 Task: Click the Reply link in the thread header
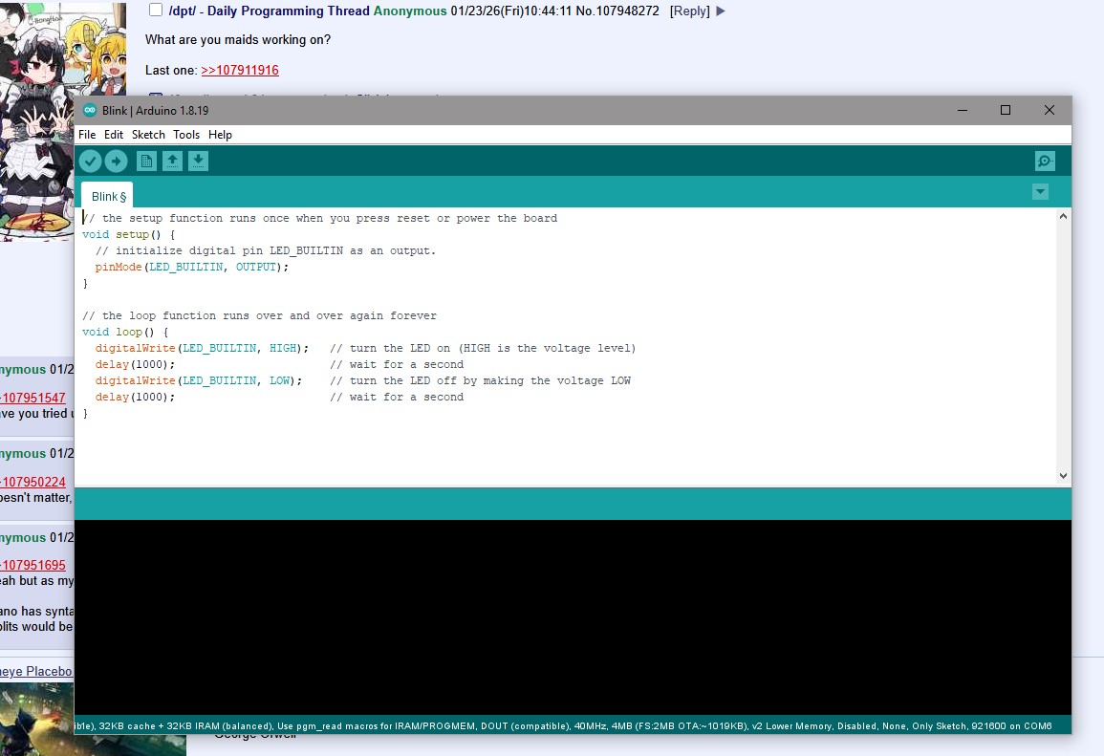tap(689, 11)
